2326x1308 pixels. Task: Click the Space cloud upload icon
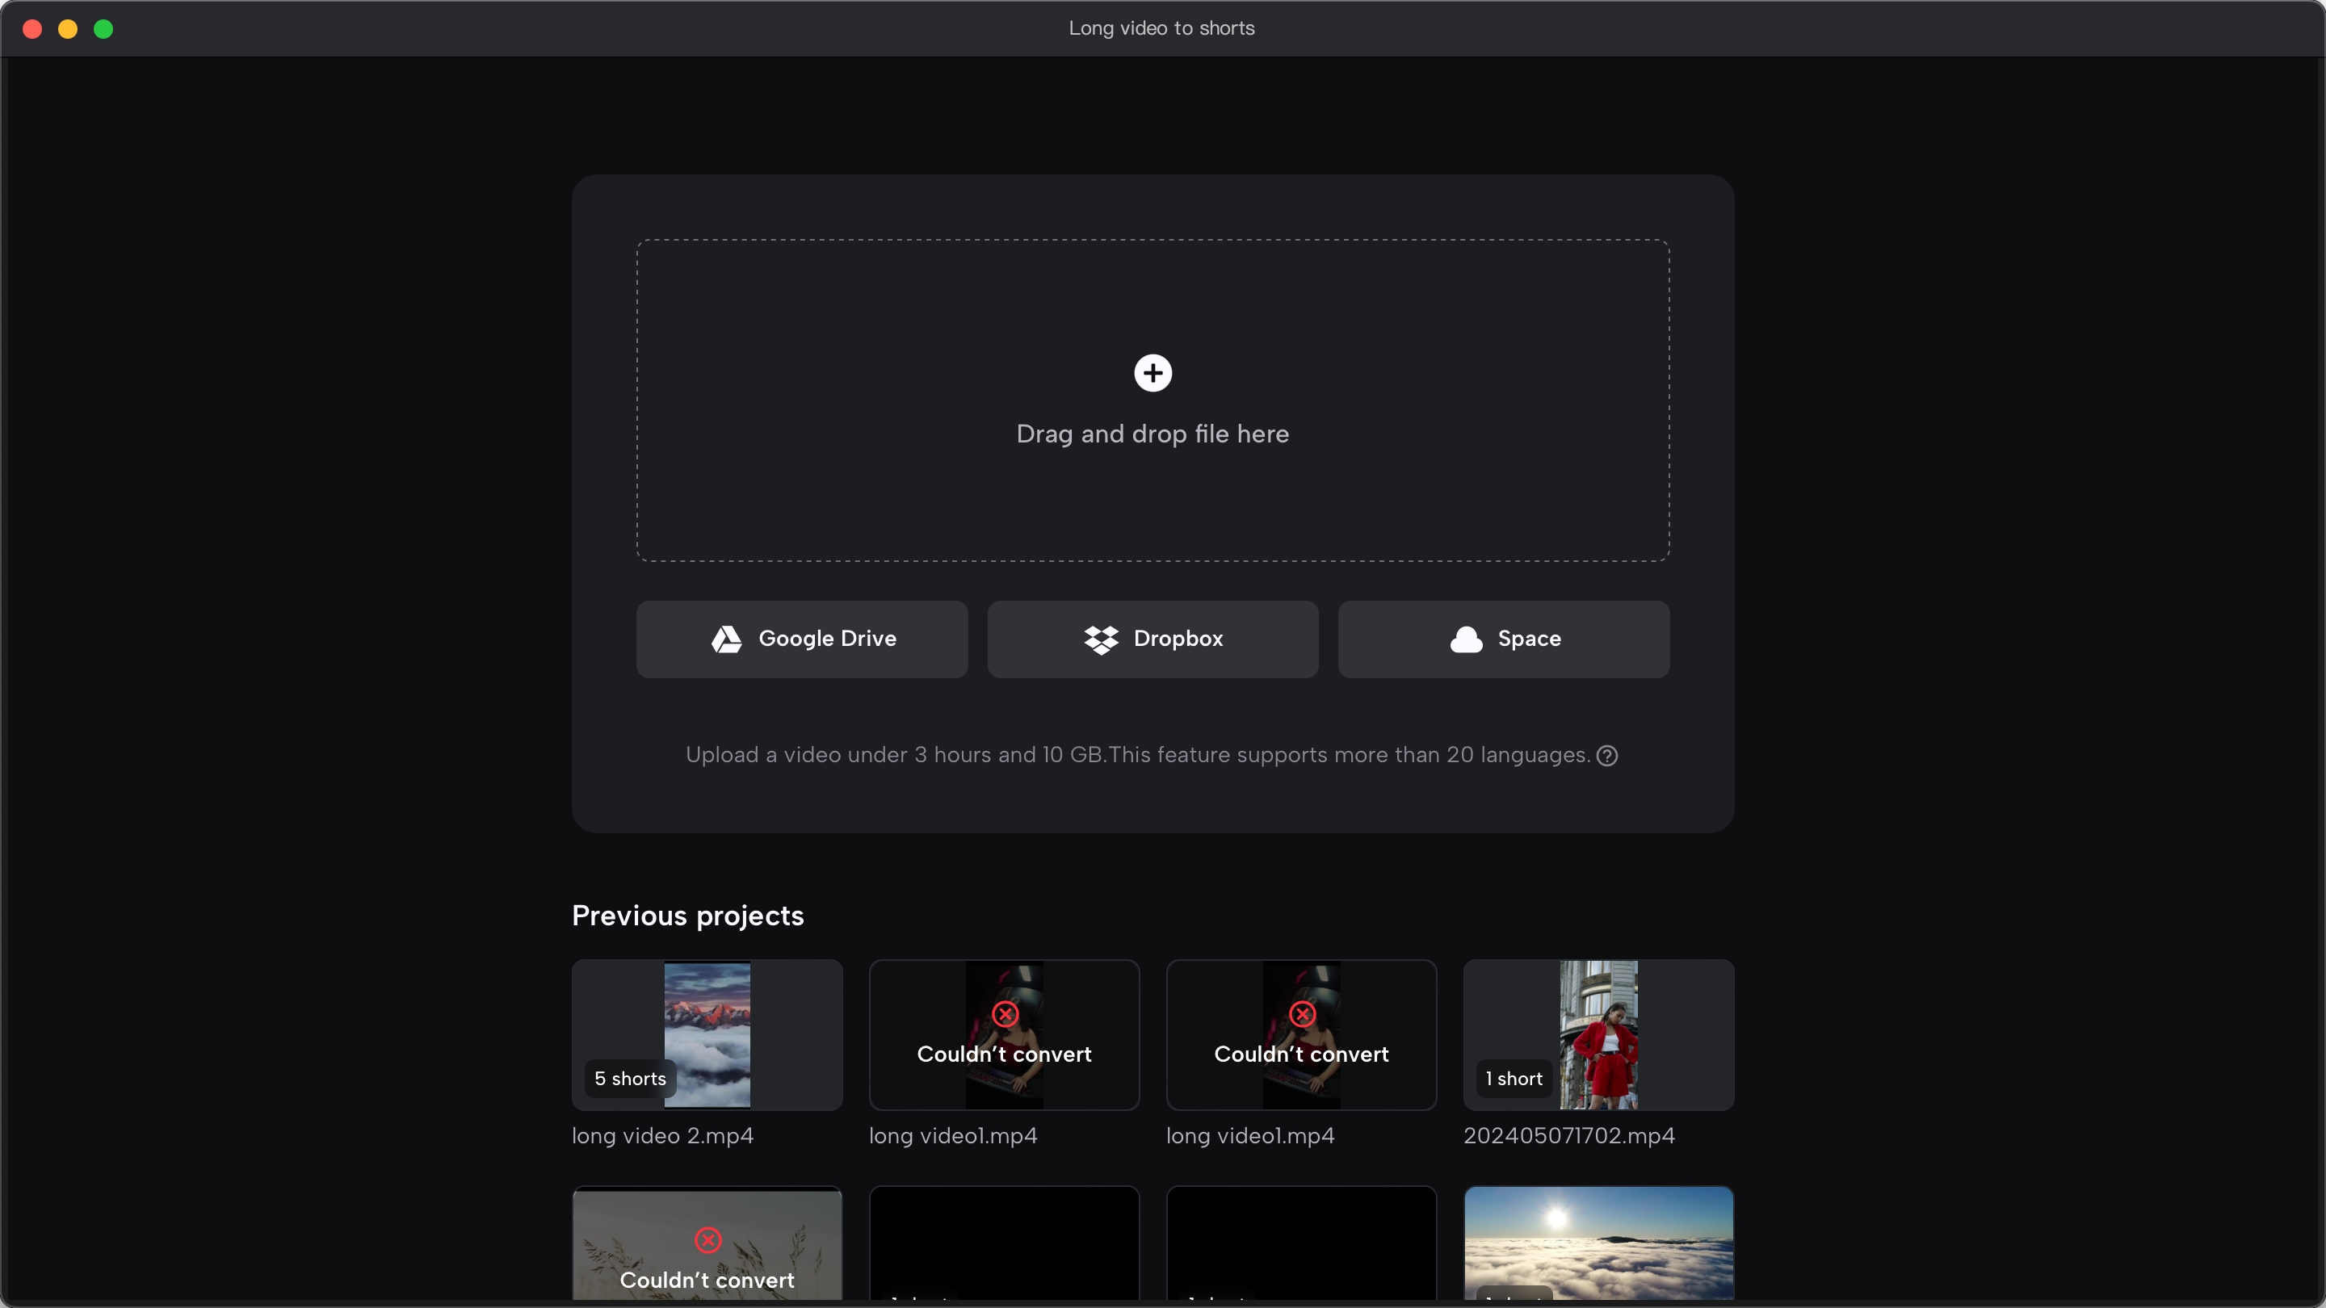point(1465,639)
